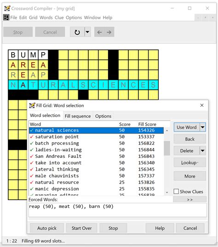
Task: Click the Fill Grid dialog title icon
Action: (x=32, y=105)
